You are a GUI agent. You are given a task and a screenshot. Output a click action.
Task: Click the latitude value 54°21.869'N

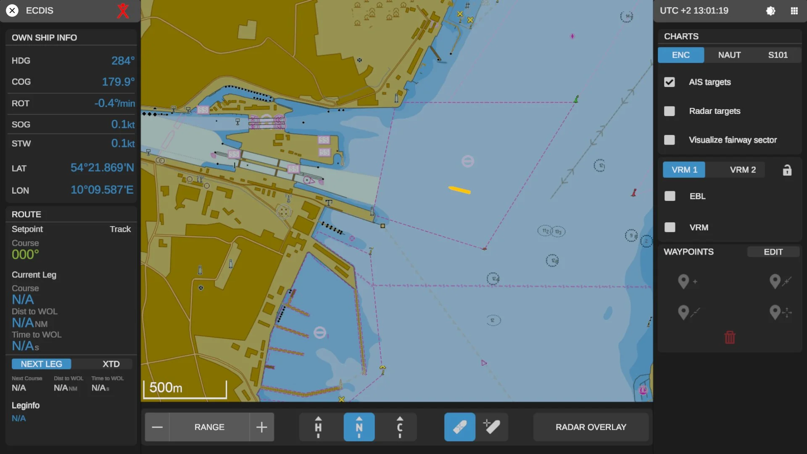coord(102,168)
